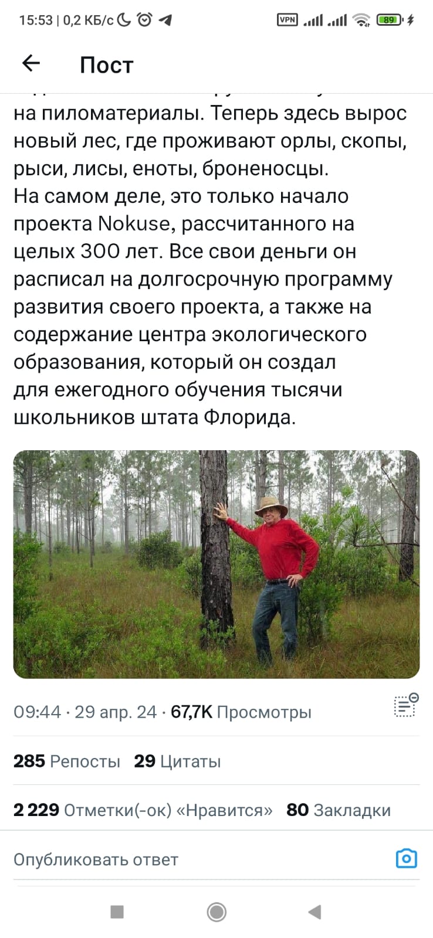
Task: View 2 229 Отметки «Нравится» list
Action: pos(143,810)
